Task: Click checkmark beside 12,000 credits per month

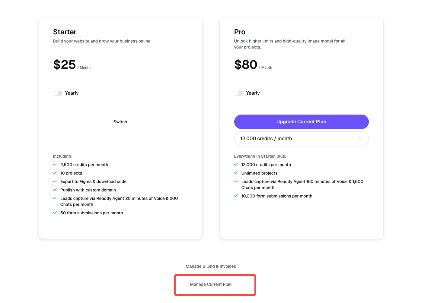Action: point(236,165)
